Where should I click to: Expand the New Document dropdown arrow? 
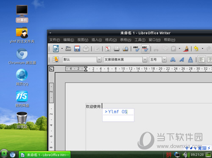click(x=62, y=49)
